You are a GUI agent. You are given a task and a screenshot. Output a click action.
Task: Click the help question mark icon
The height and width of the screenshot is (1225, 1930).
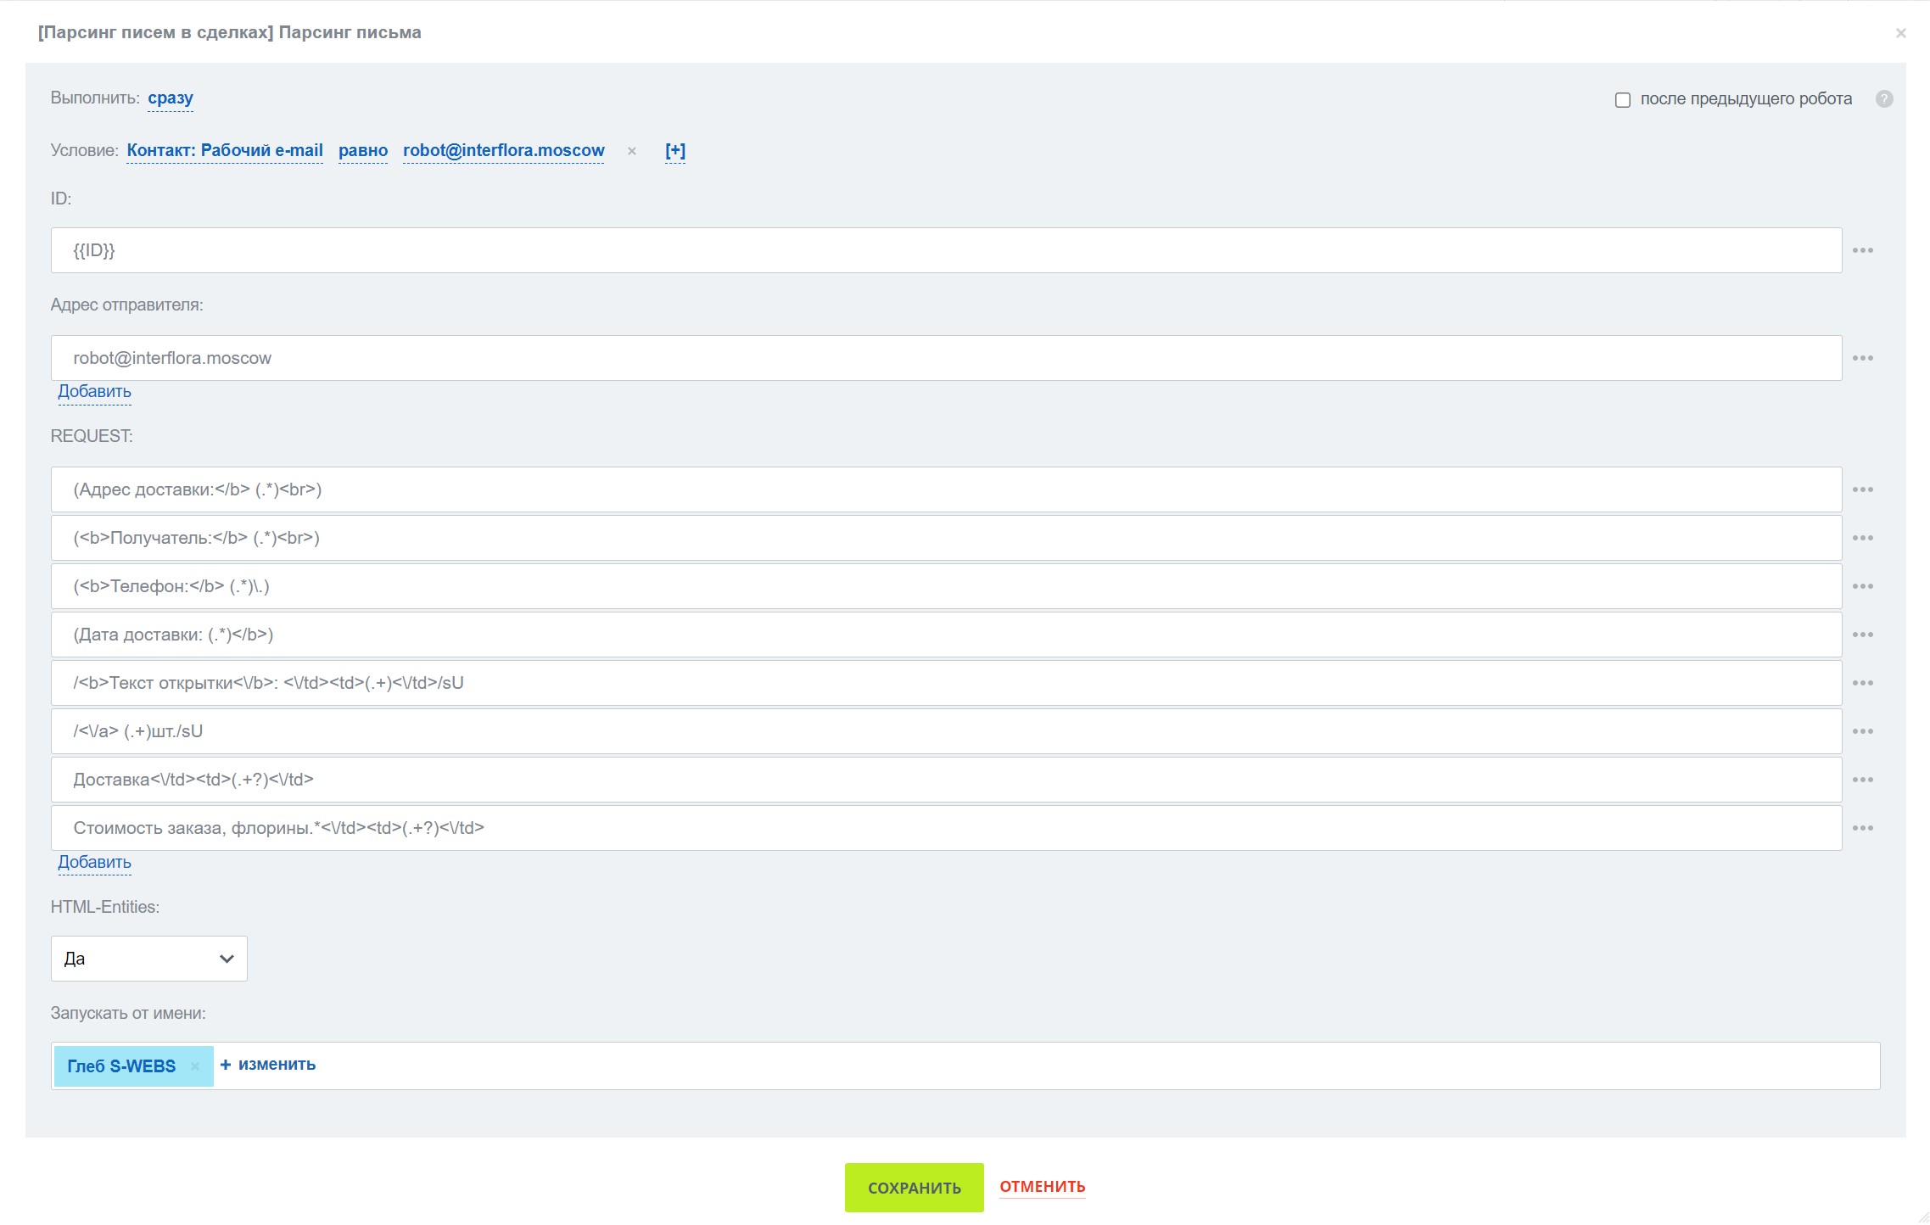(1884, 98)
